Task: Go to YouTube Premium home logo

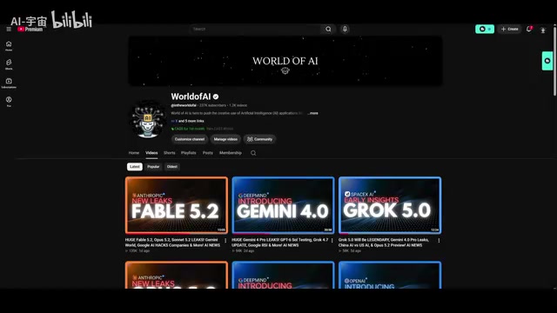Action: point(30,29)
